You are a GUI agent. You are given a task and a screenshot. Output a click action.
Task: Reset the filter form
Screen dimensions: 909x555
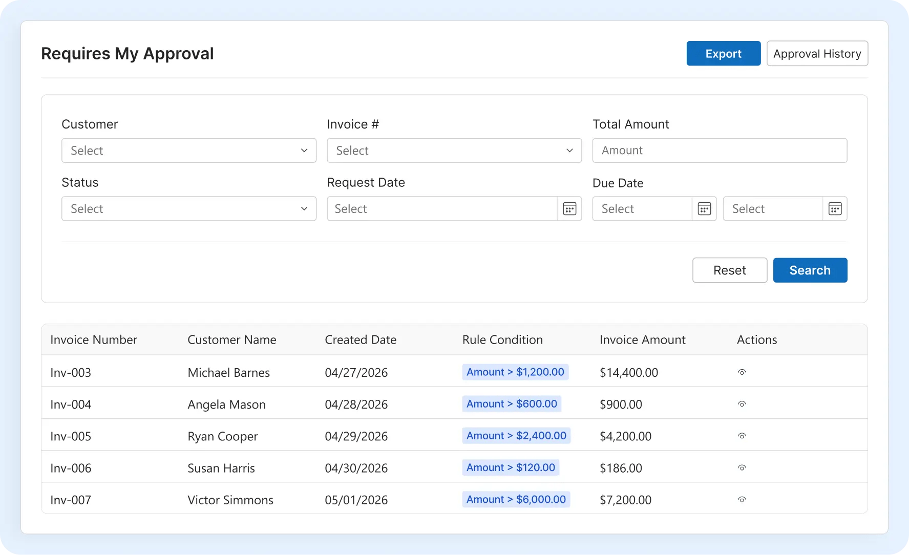coord(729,270)
